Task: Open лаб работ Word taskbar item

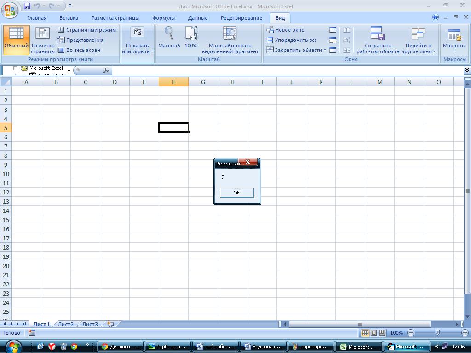Action: [215, 347]
